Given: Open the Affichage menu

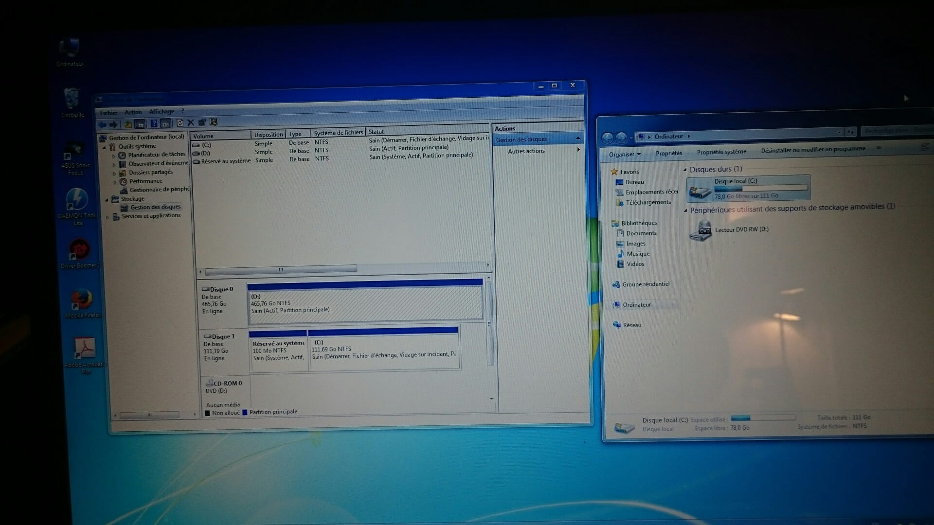Looking at the screenshot, I should point(162,112).
